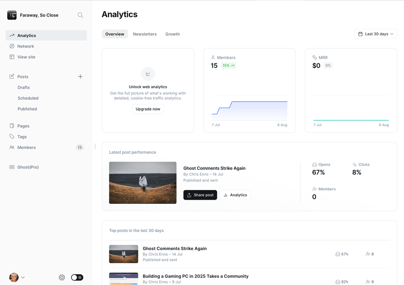The image size is (404, 285).
Task: Switch to the Newsletters tab
Action: [145, 34]
